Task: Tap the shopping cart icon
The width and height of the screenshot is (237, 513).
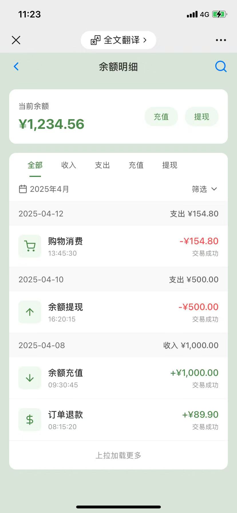Action: click(x=30, y=246)
